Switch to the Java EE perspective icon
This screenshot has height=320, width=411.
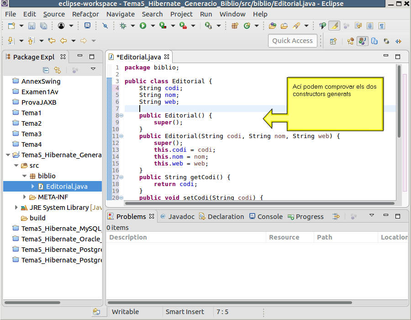[350, 41]
